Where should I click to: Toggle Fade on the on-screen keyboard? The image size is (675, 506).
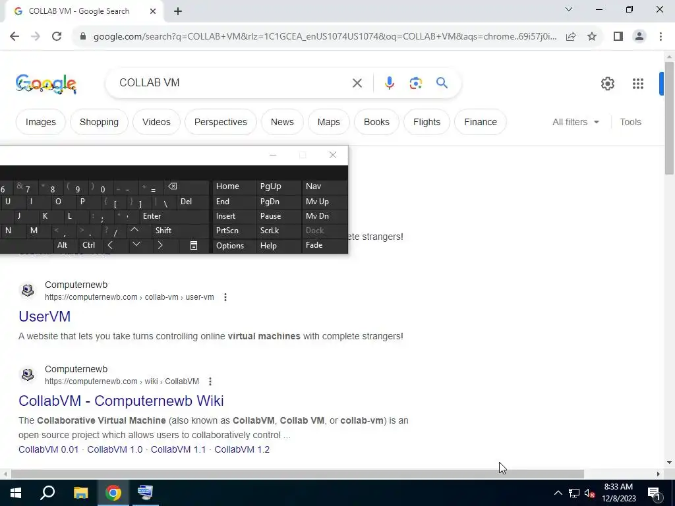click(324, 245)
